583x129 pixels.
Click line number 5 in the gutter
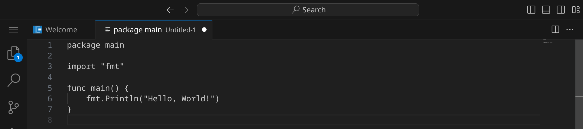click(x=50, y=88)
